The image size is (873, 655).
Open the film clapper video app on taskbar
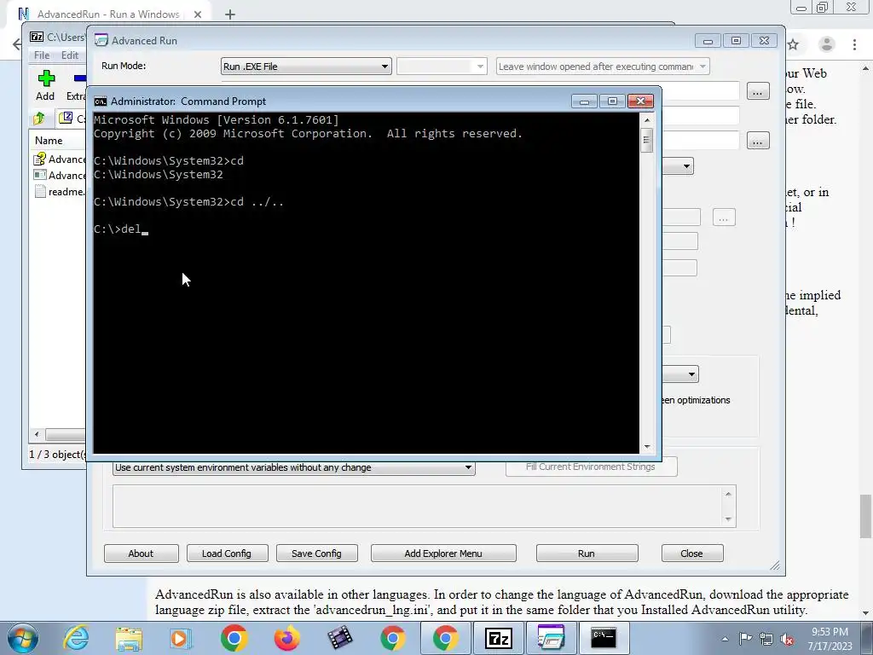pyautogui.click(x=339, y=638)
